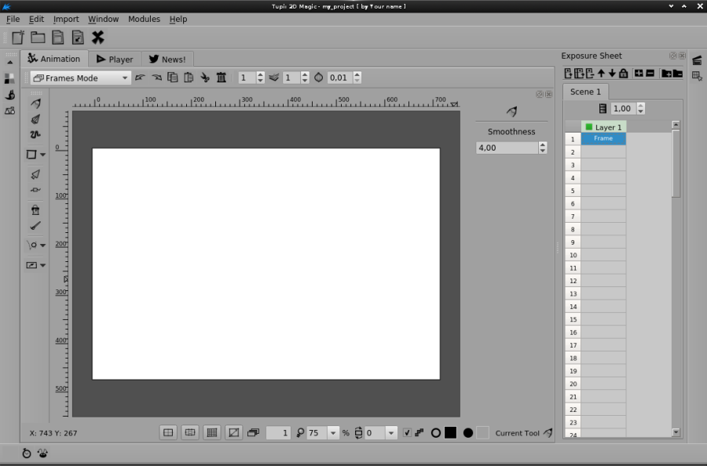
Task: Toggle the safe area overlay
Action: [189, 432]
